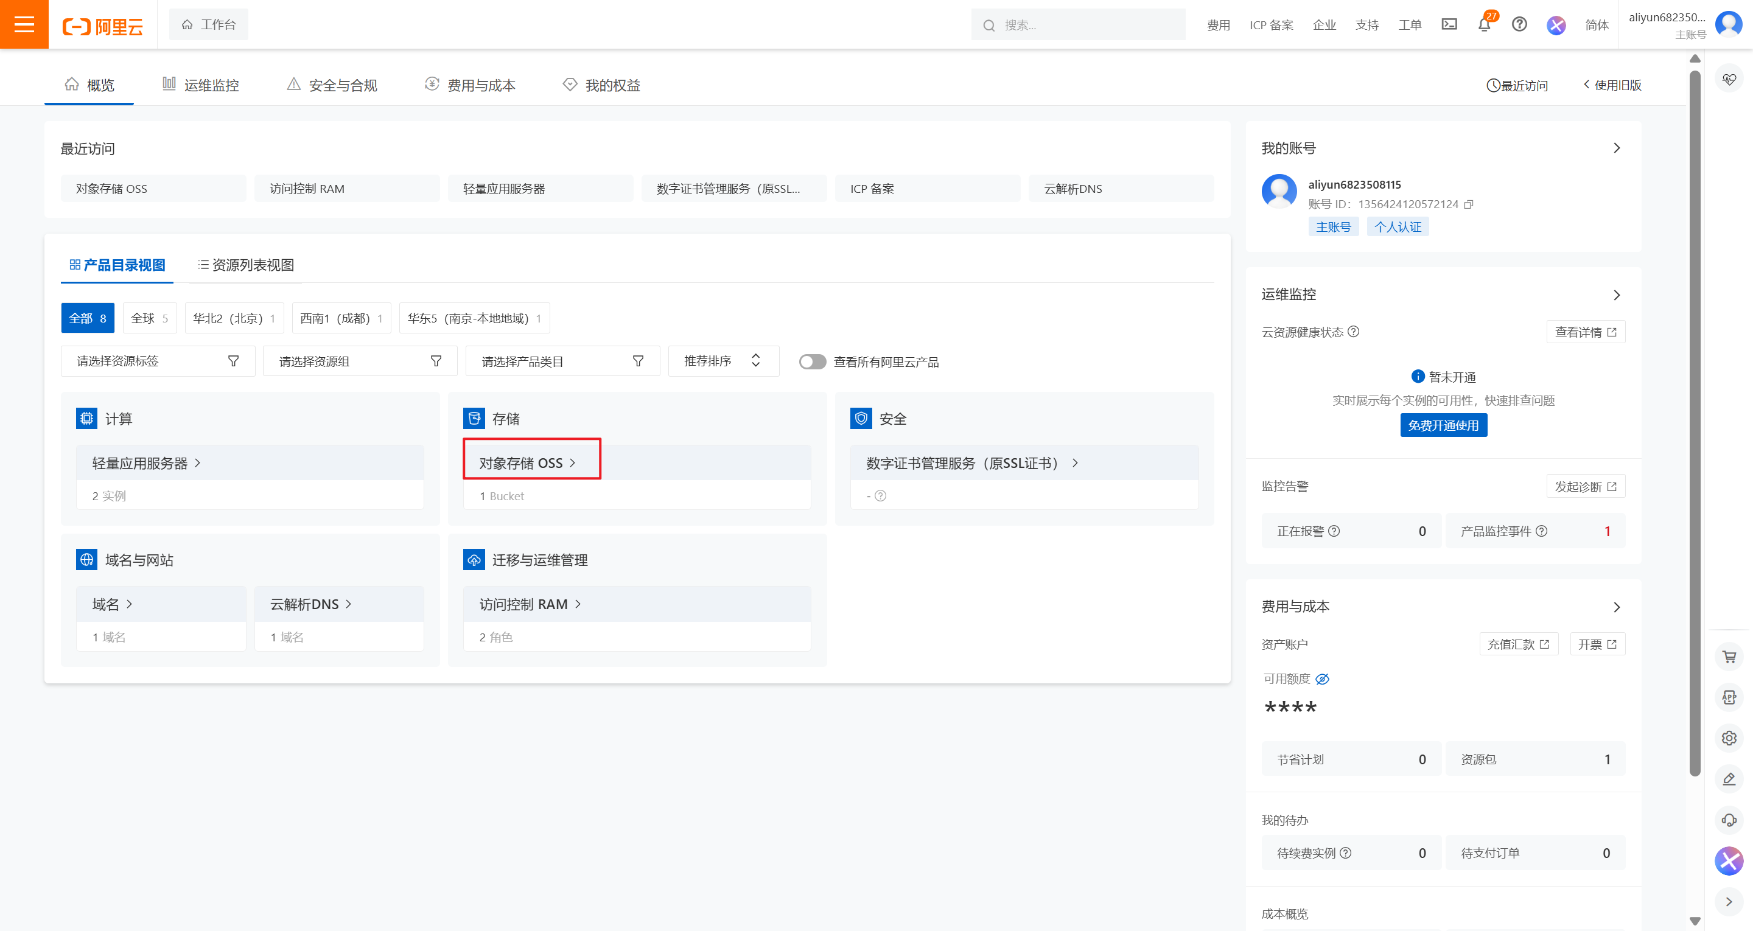Image resolution: width=1753 pixels, height=931 pixels.
Task: Click the 安全 shield category icon
Action: tap(861, 418)
